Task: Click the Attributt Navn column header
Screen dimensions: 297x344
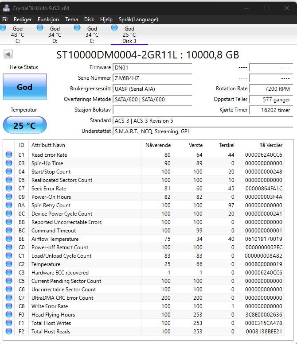Action: [48, 145]
